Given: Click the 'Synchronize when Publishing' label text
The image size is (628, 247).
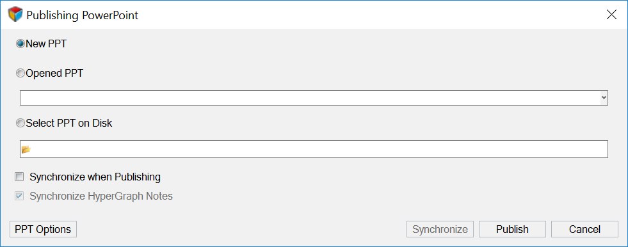Looking at the screenshot, I should coord(95,177).
